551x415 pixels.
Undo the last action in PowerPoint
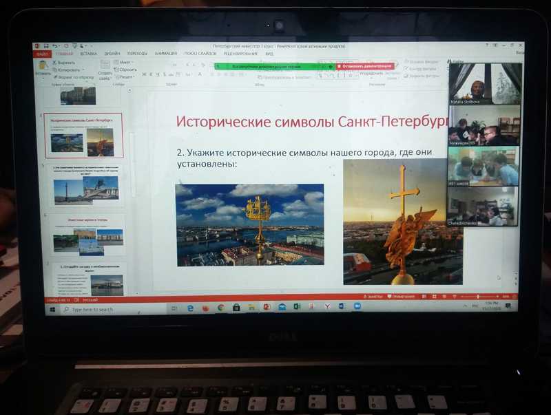55,46
